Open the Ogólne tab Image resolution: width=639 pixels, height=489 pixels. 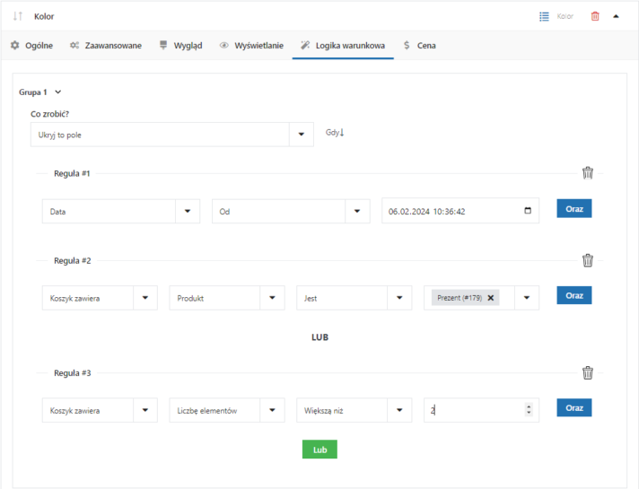[x=31, y=45]
